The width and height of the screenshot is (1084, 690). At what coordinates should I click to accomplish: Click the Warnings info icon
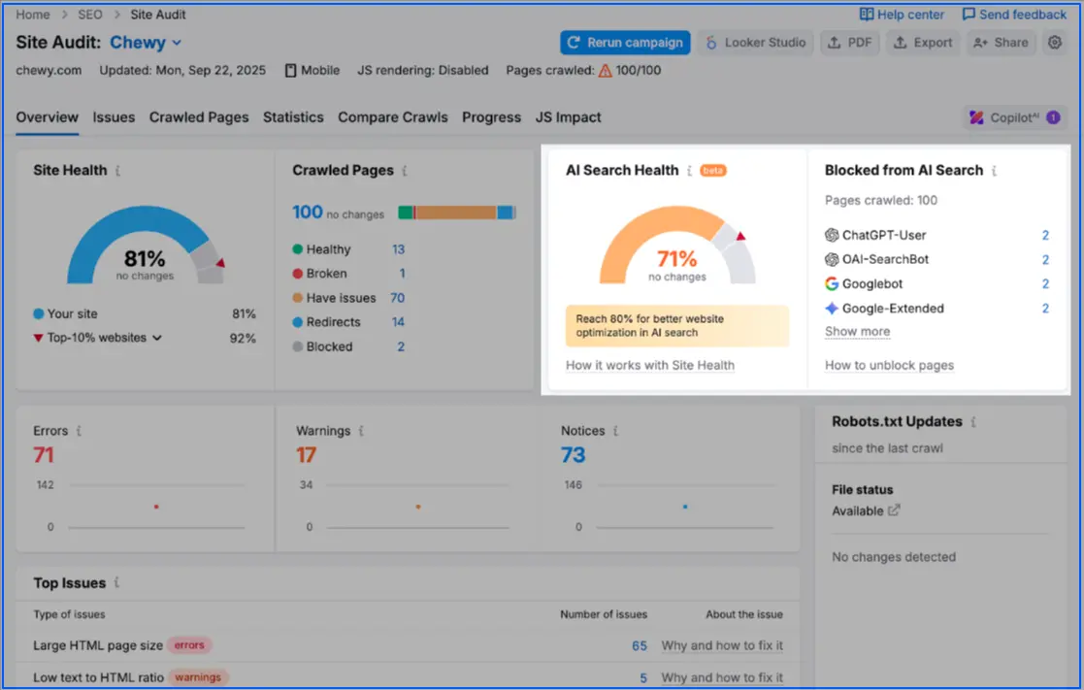[361, 431]
